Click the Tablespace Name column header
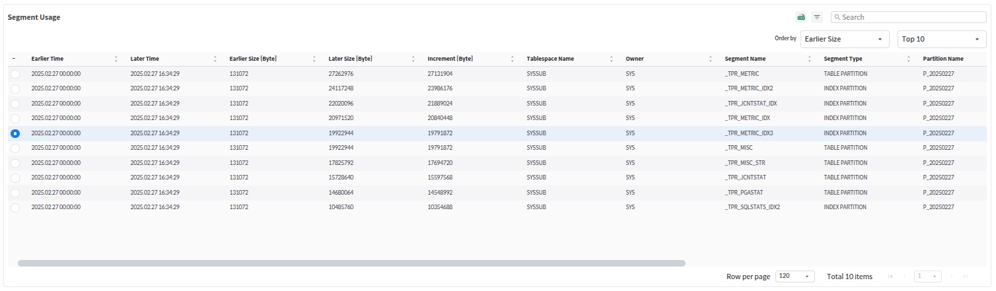 (x=550, y=59)
